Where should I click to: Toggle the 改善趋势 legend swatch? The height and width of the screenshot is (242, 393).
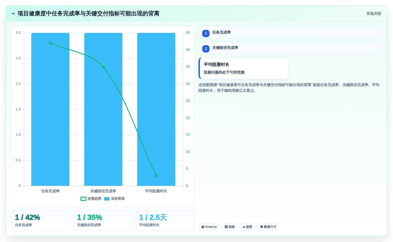[83, 199]
